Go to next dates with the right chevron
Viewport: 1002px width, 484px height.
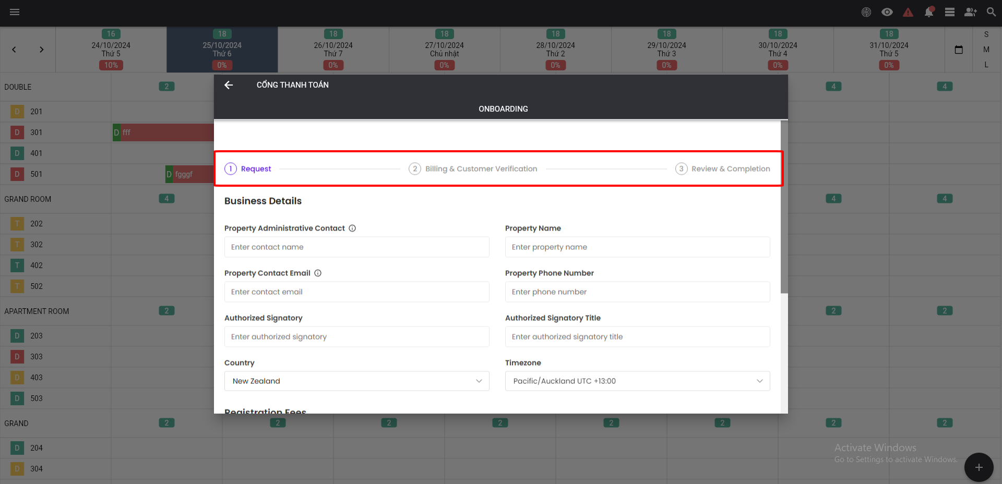(42, 50)
